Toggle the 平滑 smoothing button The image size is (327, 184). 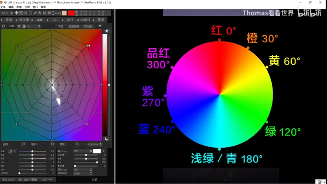click(61, 26)
